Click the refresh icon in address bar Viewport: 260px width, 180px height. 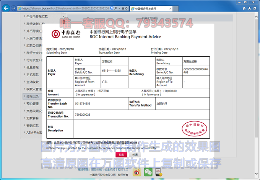127,8
